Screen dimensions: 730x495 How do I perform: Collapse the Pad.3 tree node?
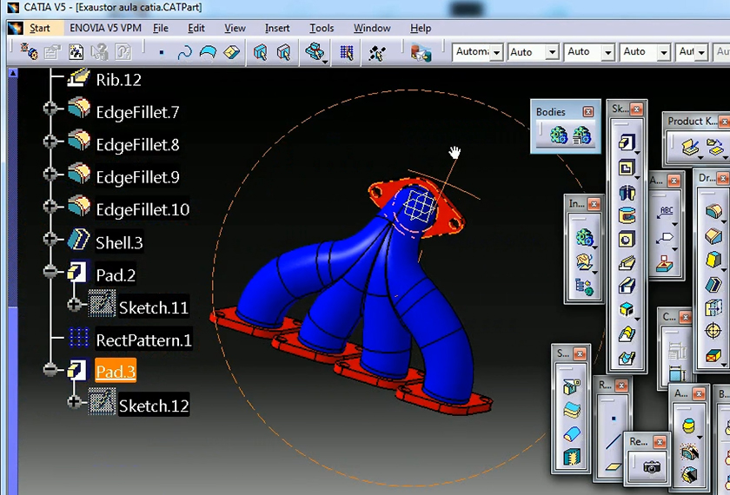coord(51,371)
